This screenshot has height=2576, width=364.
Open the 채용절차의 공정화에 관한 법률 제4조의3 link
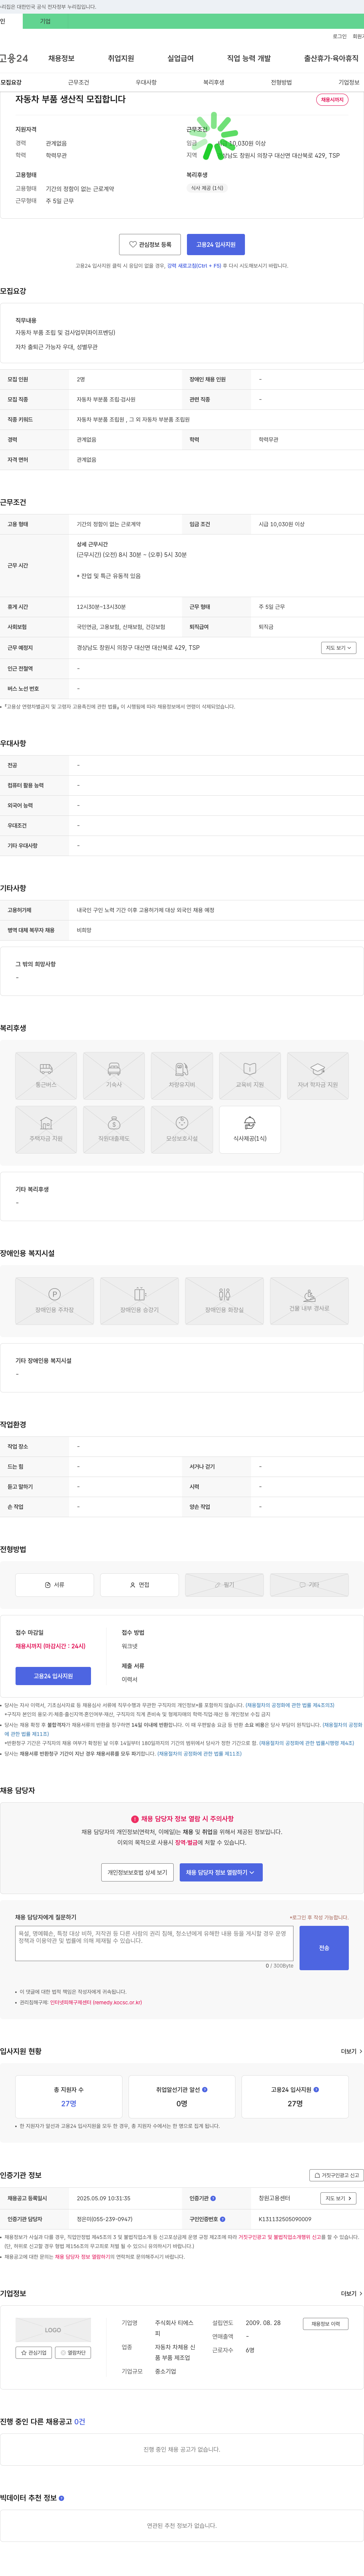(290, 1705)
